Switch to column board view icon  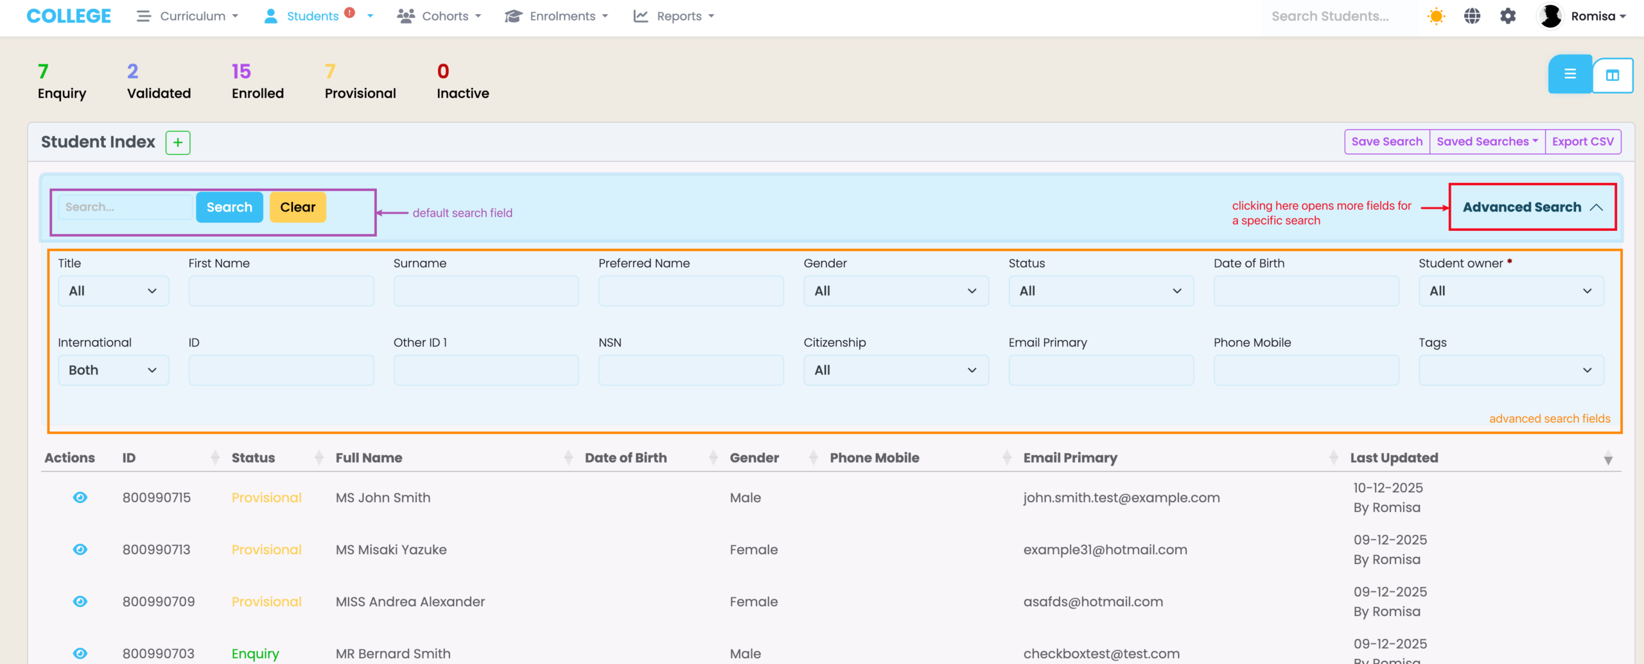pyautogui.click(x=1613, y=76)
